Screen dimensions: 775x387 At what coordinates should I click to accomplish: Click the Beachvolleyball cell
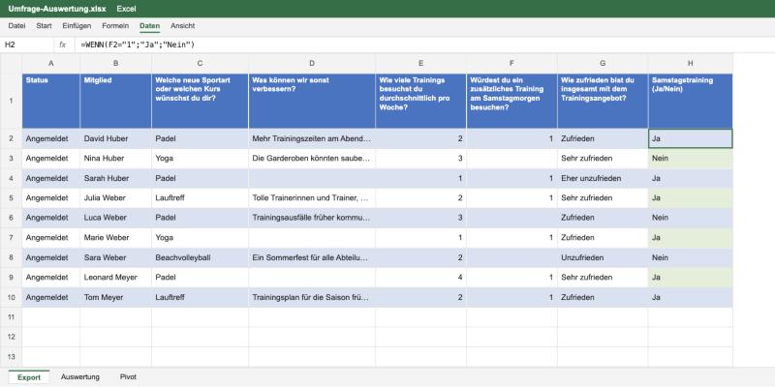point(200,257)
